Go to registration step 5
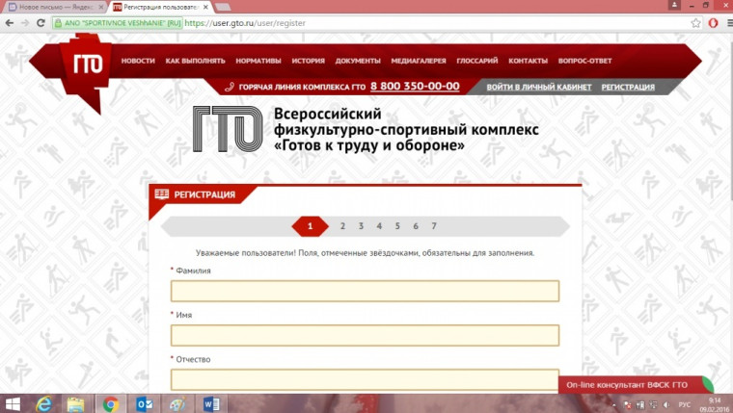Viewport: 733px width, 413px height. [x=397, y=226]
